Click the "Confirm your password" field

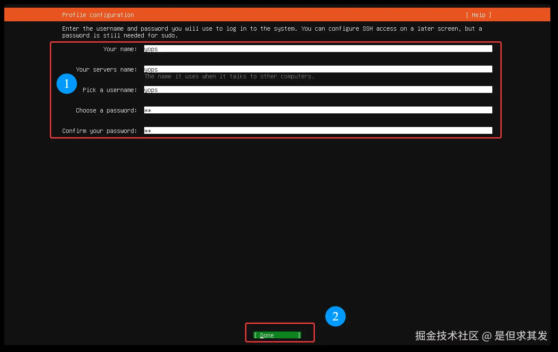(318, 130)
